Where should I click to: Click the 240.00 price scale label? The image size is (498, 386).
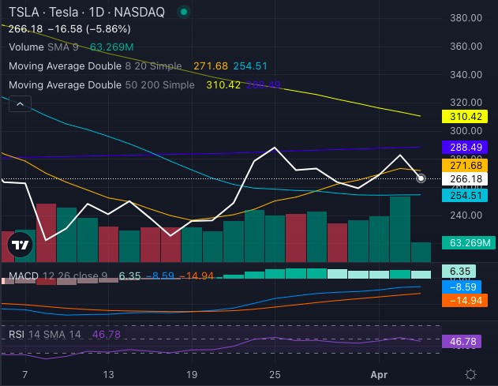[466, 215]
